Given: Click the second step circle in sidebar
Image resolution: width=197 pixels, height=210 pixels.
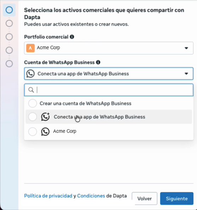Looking at the screenshot, I should [9, 23].
